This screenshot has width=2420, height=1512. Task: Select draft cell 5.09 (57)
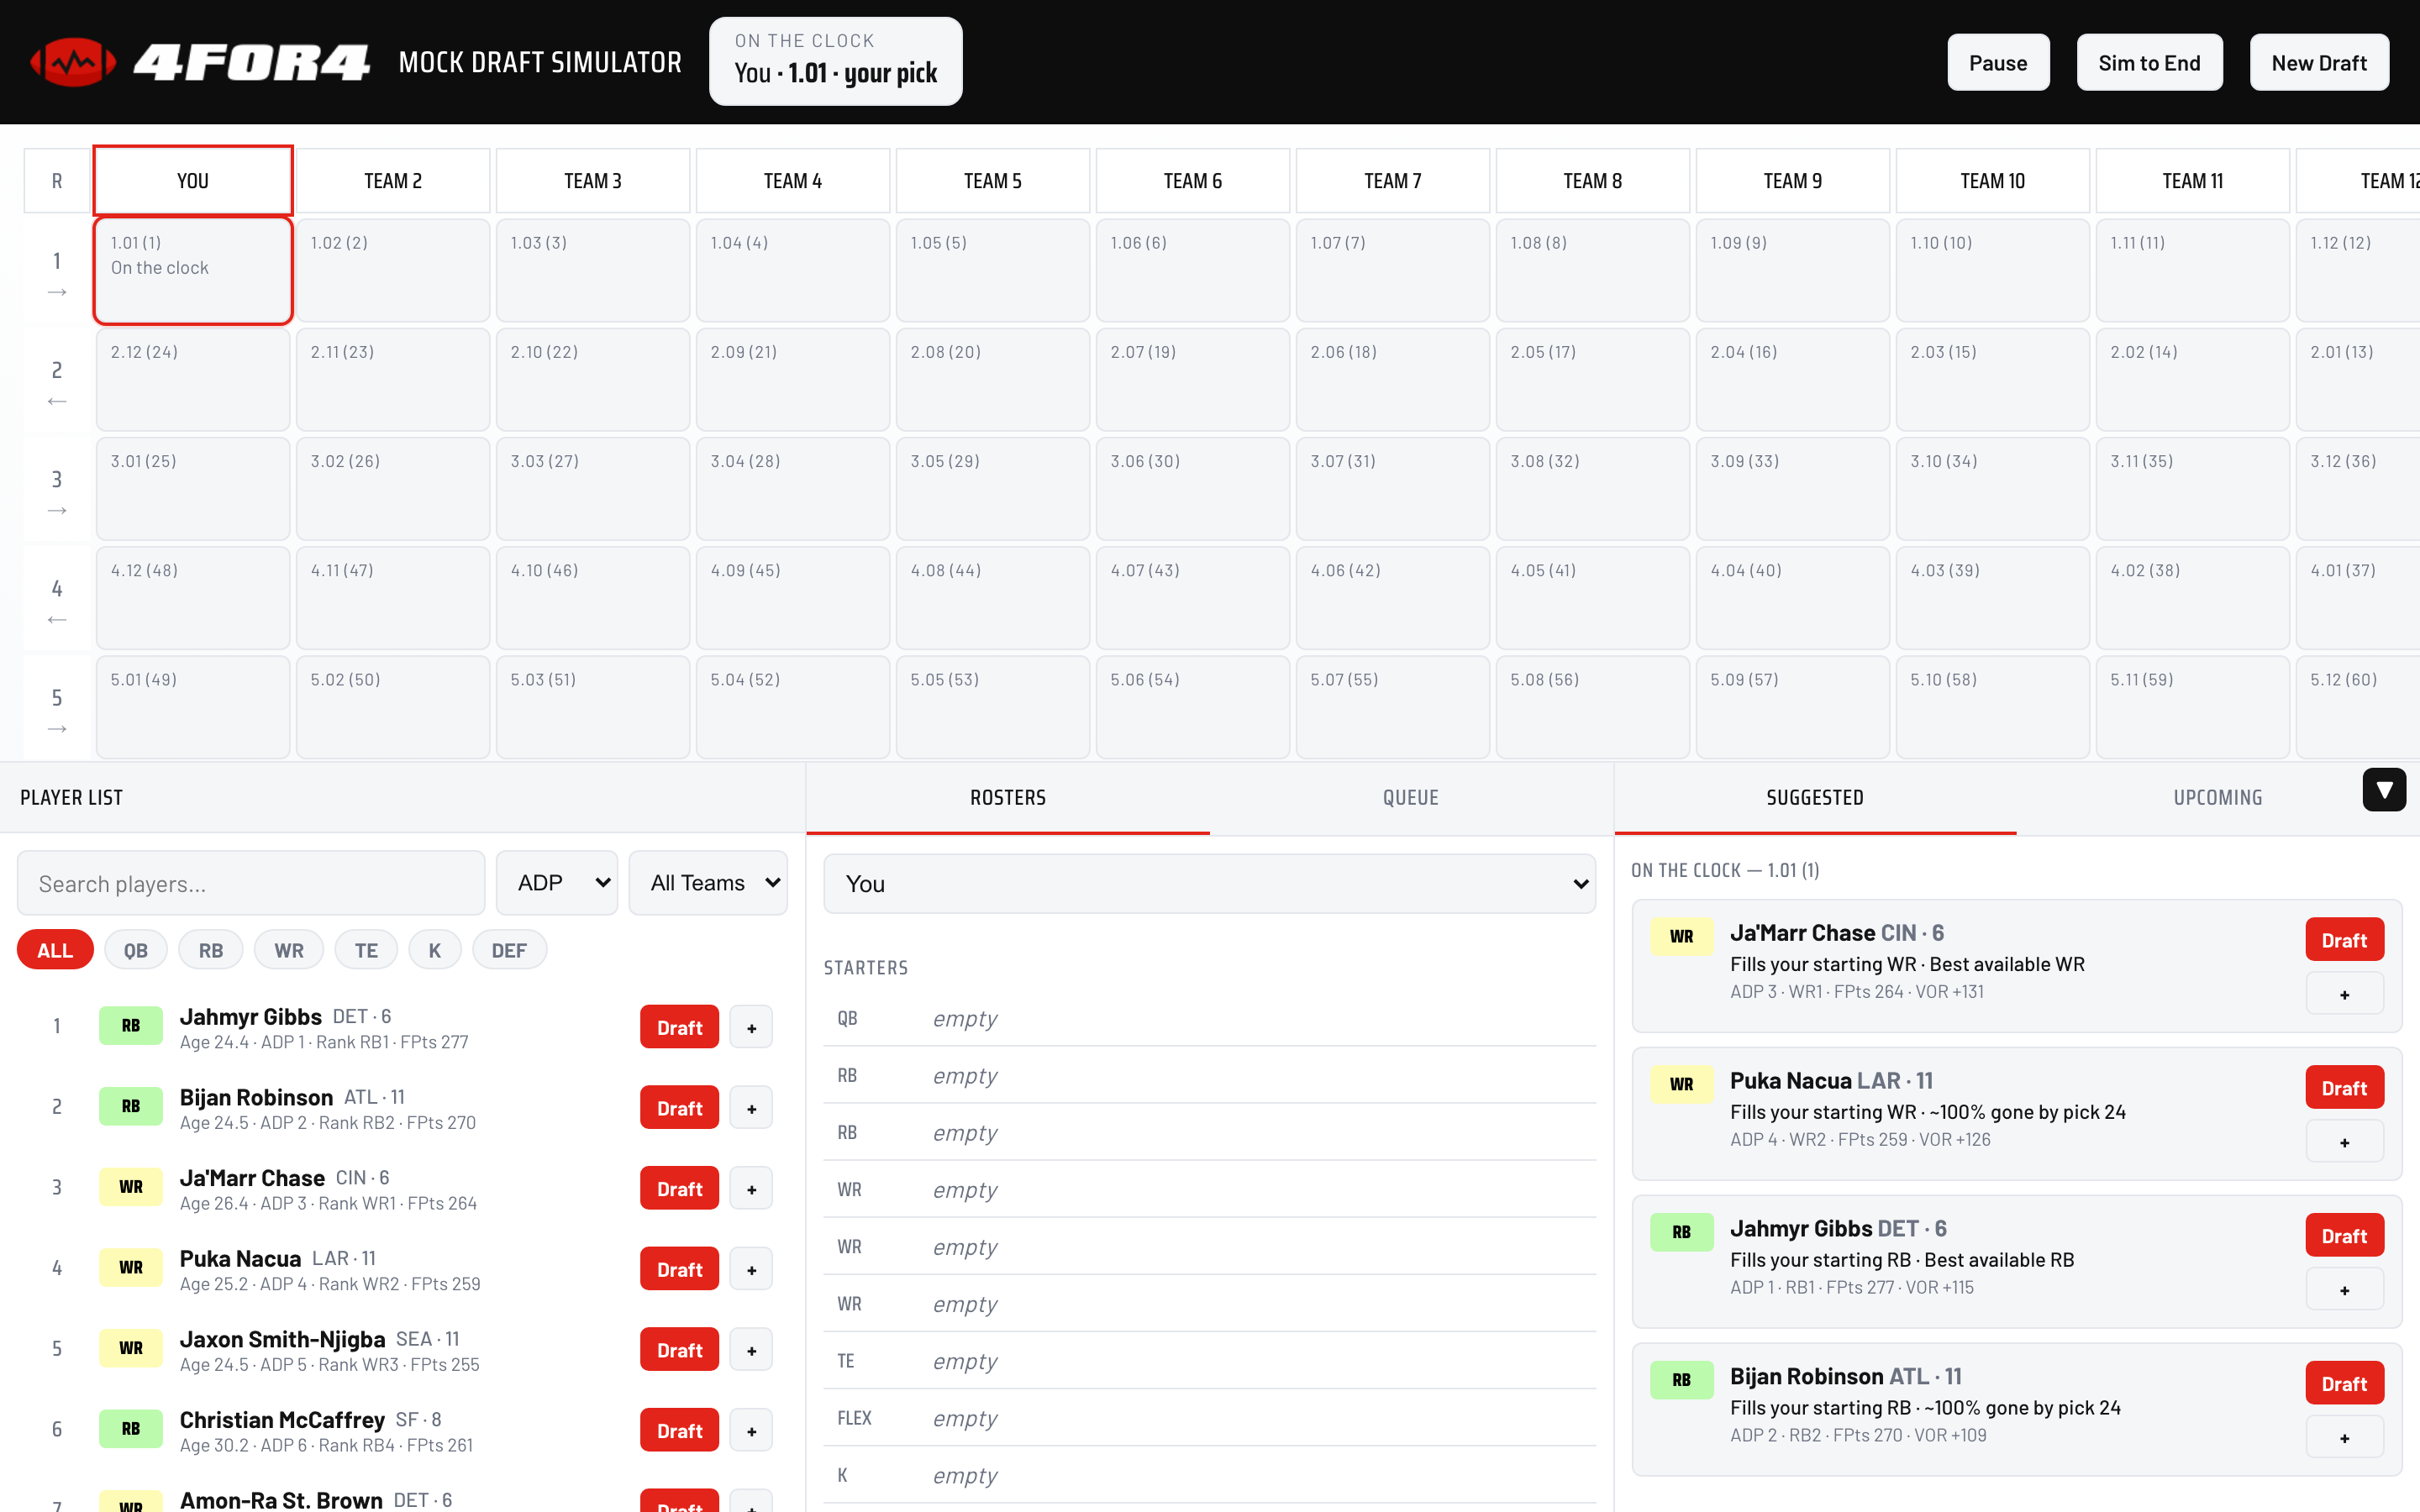click(x=1793, y=707)
